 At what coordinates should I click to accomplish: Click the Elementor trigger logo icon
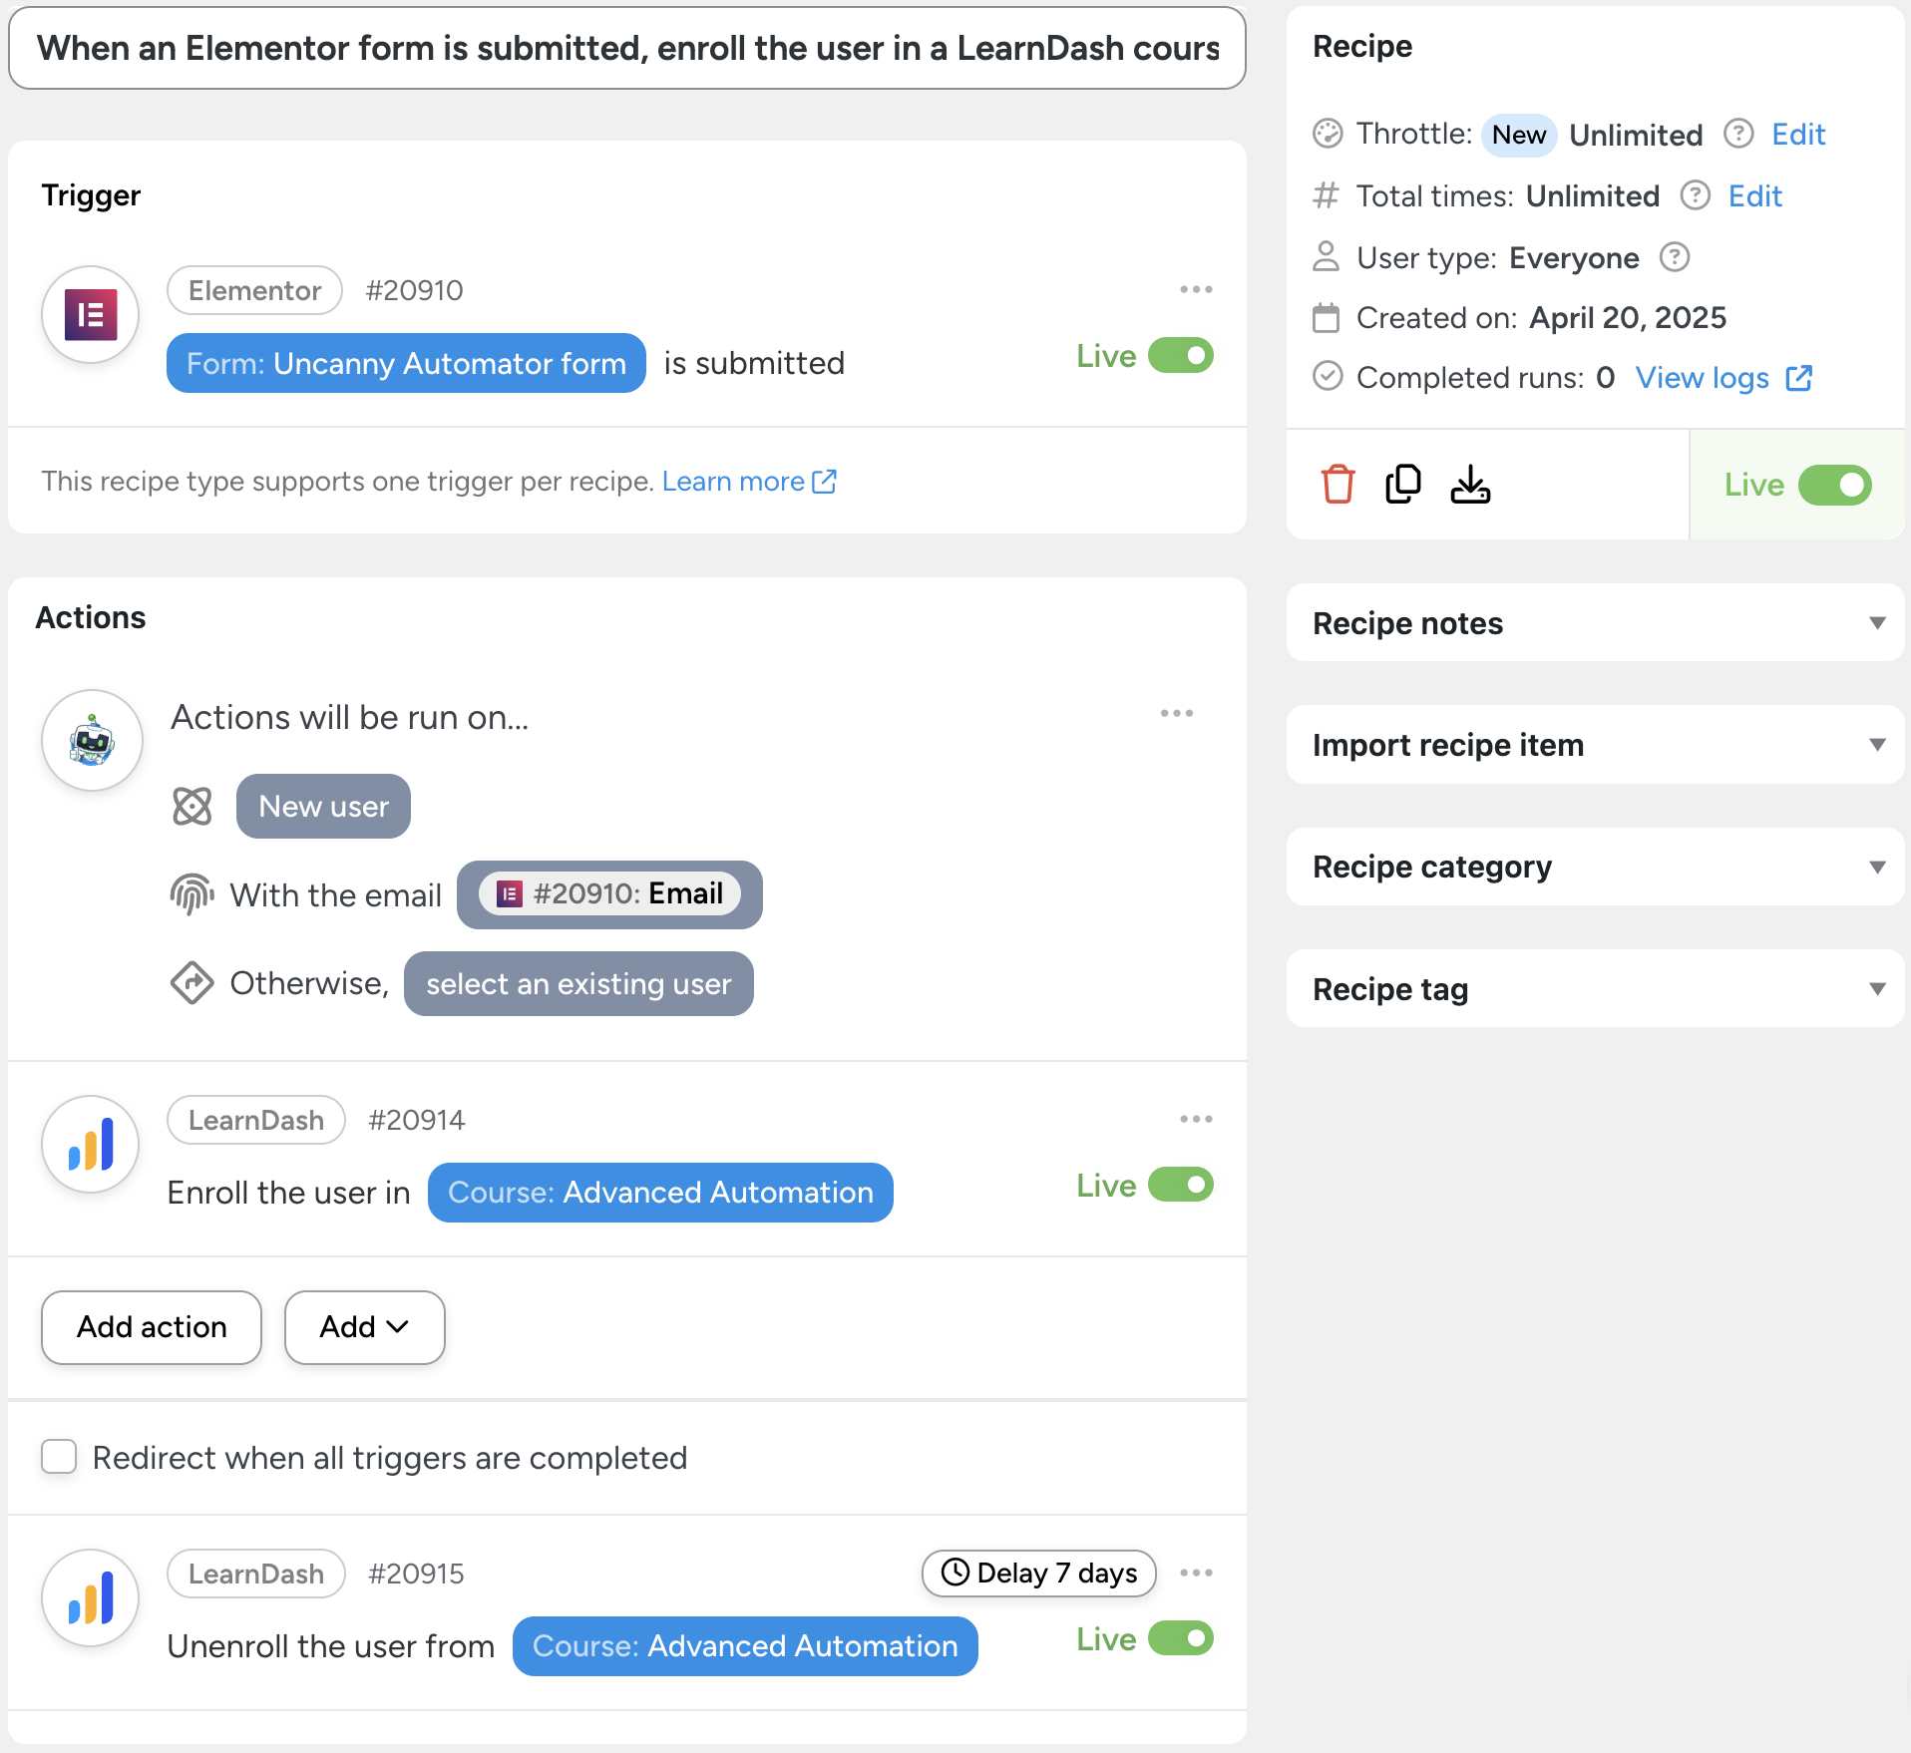tap(91, 315)
